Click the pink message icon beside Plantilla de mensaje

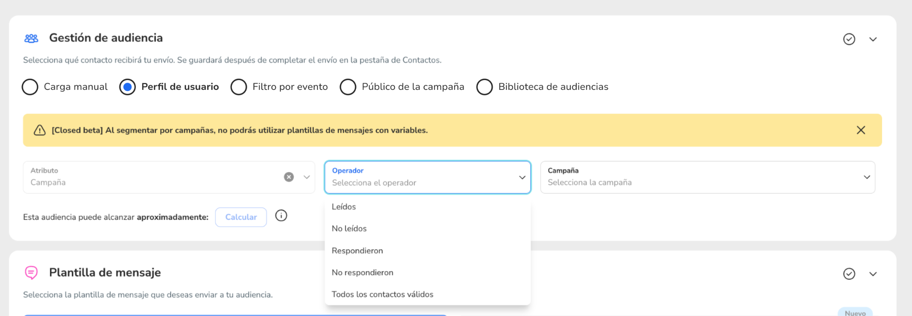click(31, 272)
